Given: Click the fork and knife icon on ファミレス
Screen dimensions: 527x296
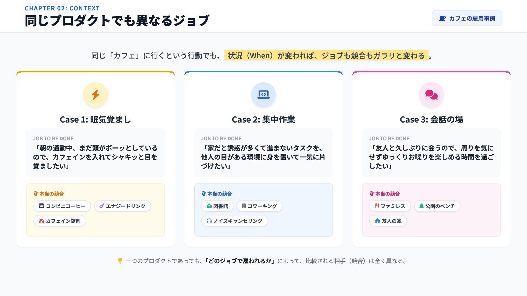Looking at the screenshot, I should click(x=377, y=206).
